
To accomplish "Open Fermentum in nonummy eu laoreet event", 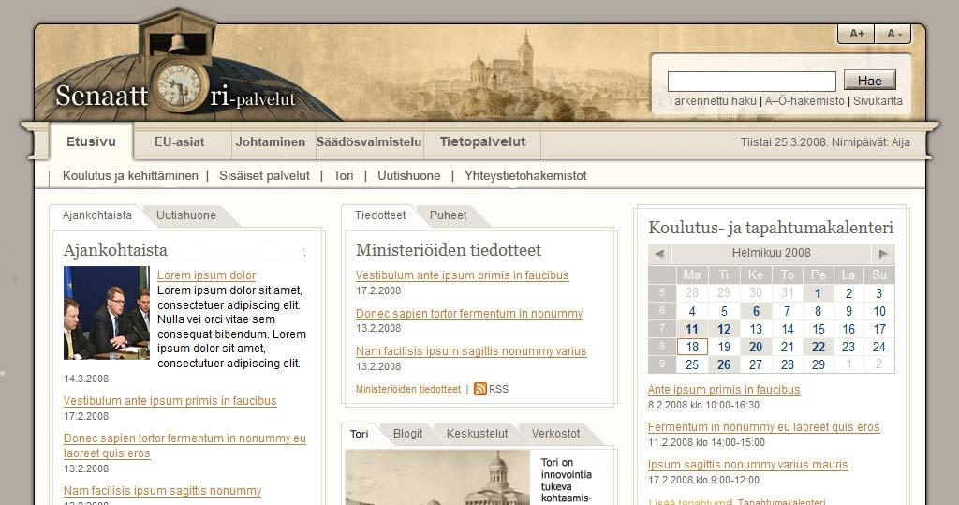I will pos(763,427).
